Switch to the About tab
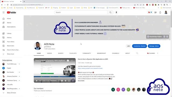172x97 pixels. click(x=127, y=53)
